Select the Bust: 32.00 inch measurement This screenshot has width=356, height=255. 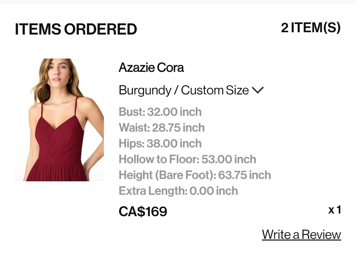160,112
